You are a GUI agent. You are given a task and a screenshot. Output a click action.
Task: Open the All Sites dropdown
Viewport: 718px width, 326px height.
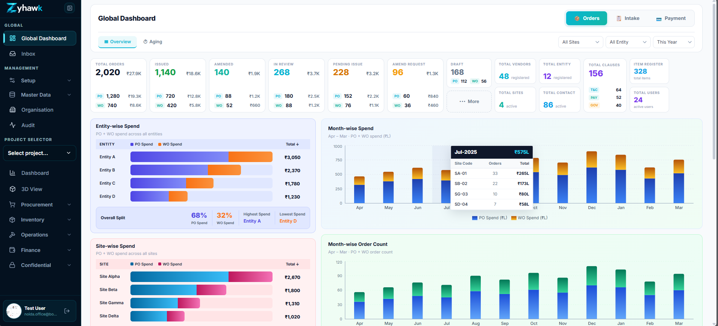(580, 42)
